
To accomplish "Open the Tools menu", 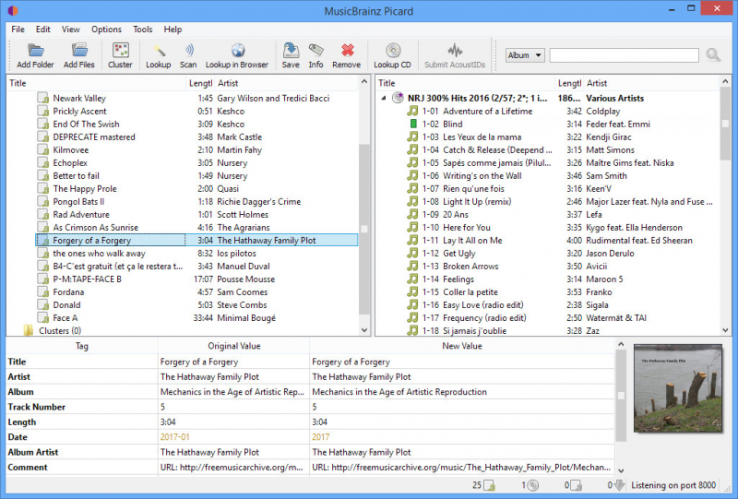I will (143, 30).
